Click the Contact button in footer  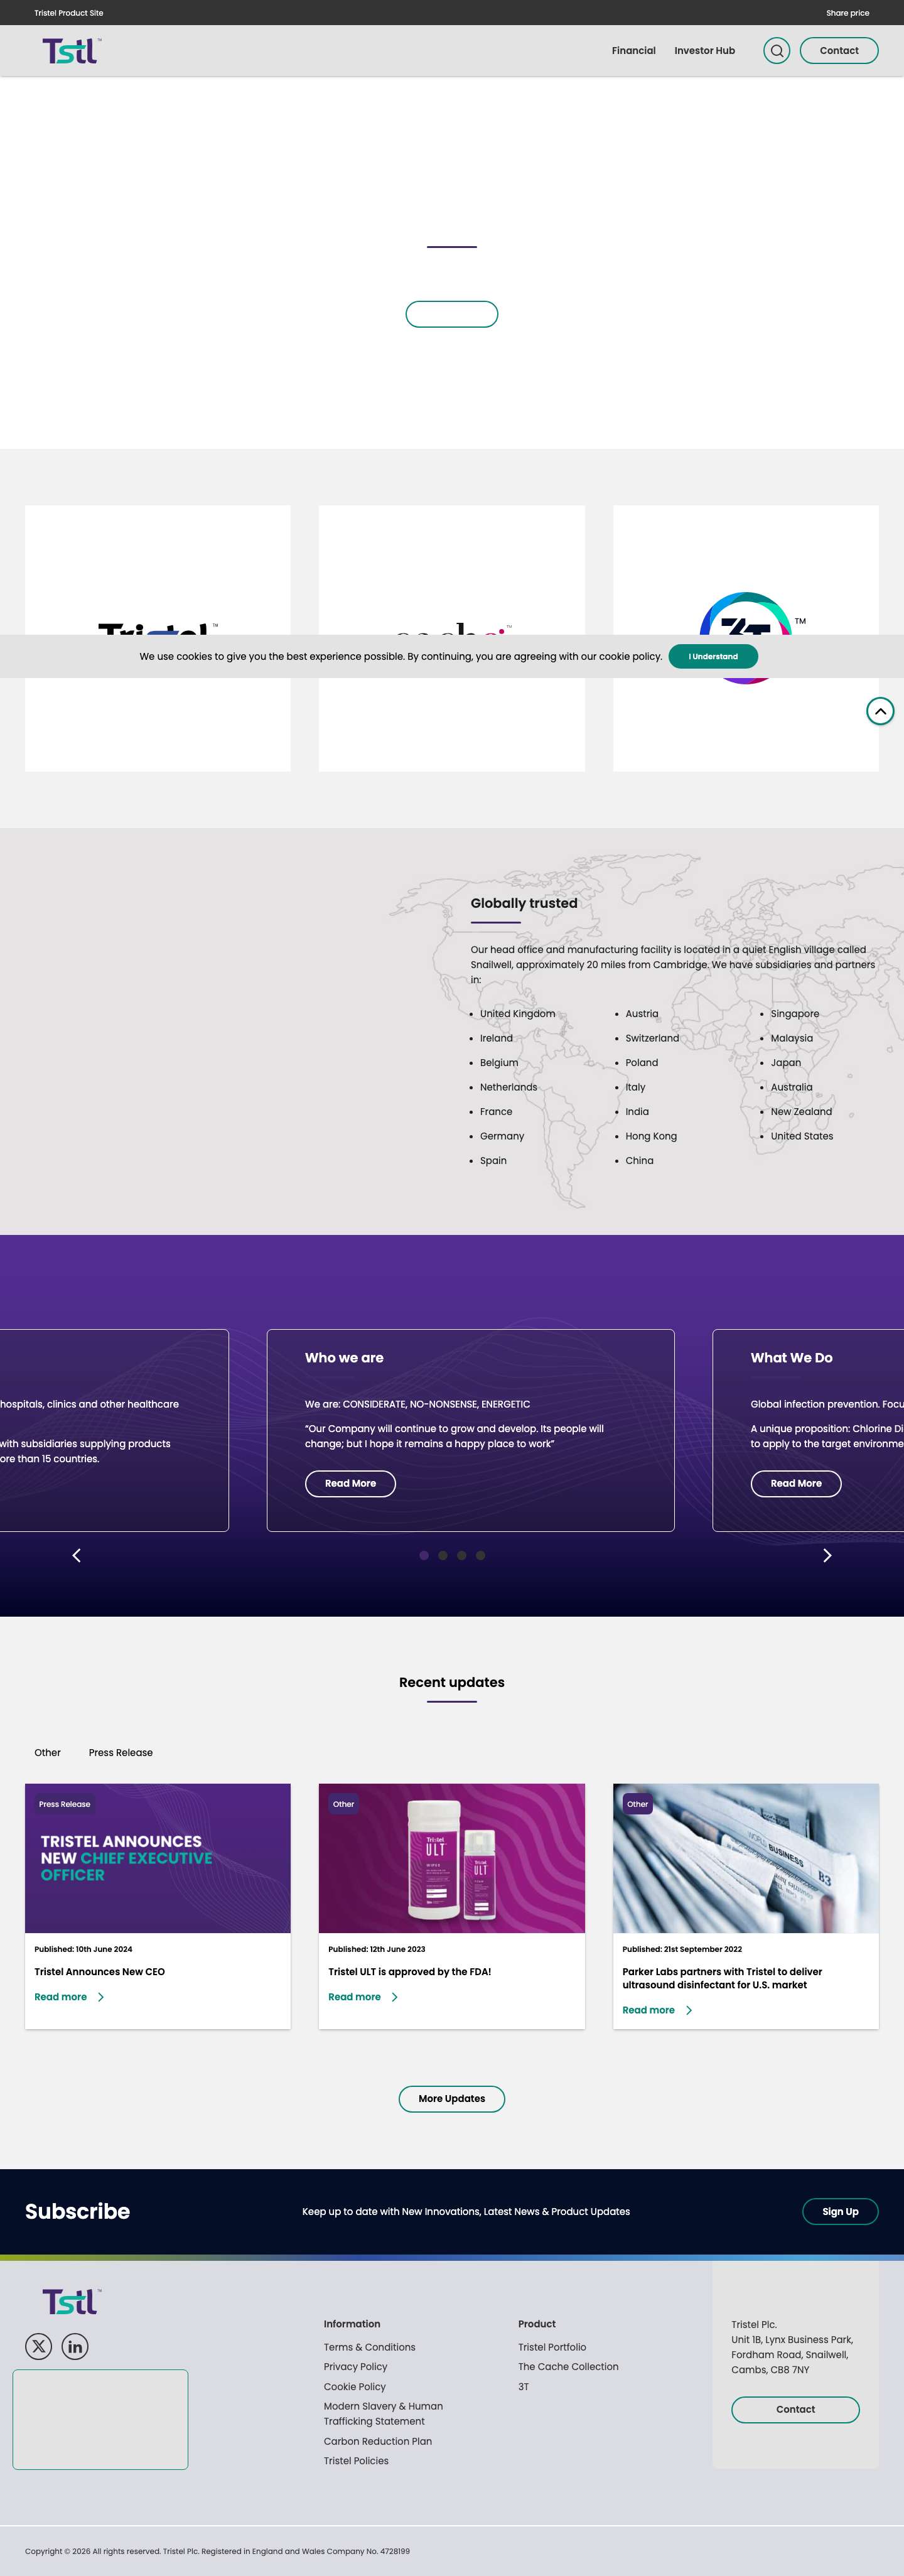(795, 2410)
